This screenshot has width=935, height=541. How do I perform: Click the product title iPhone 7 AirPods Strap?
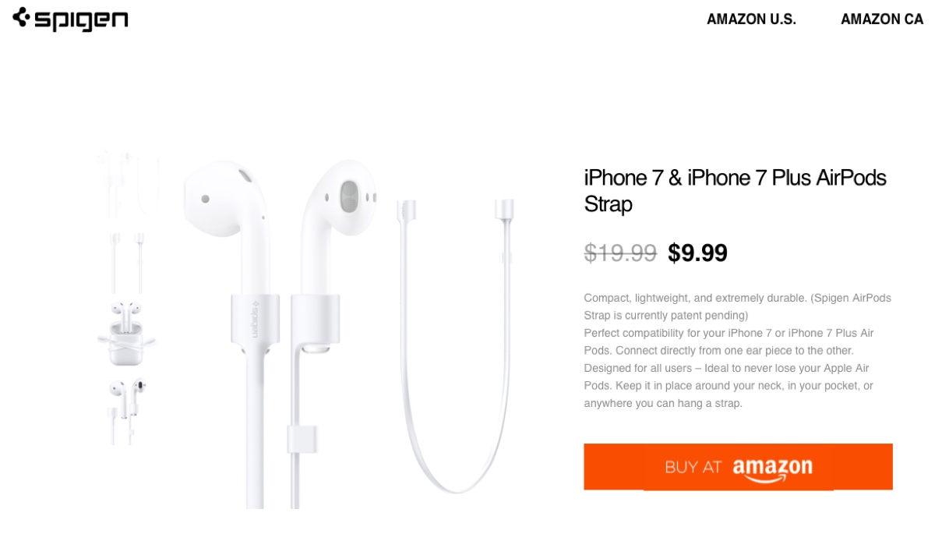click(x=735, y=191)
